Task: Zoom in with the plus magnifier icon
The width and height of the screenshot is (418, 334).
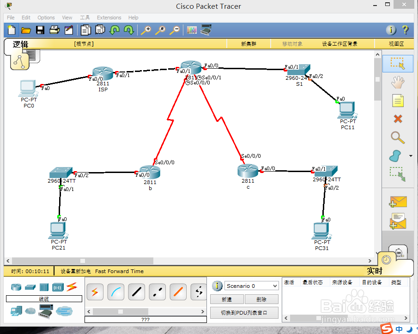Action: (146, 30)
